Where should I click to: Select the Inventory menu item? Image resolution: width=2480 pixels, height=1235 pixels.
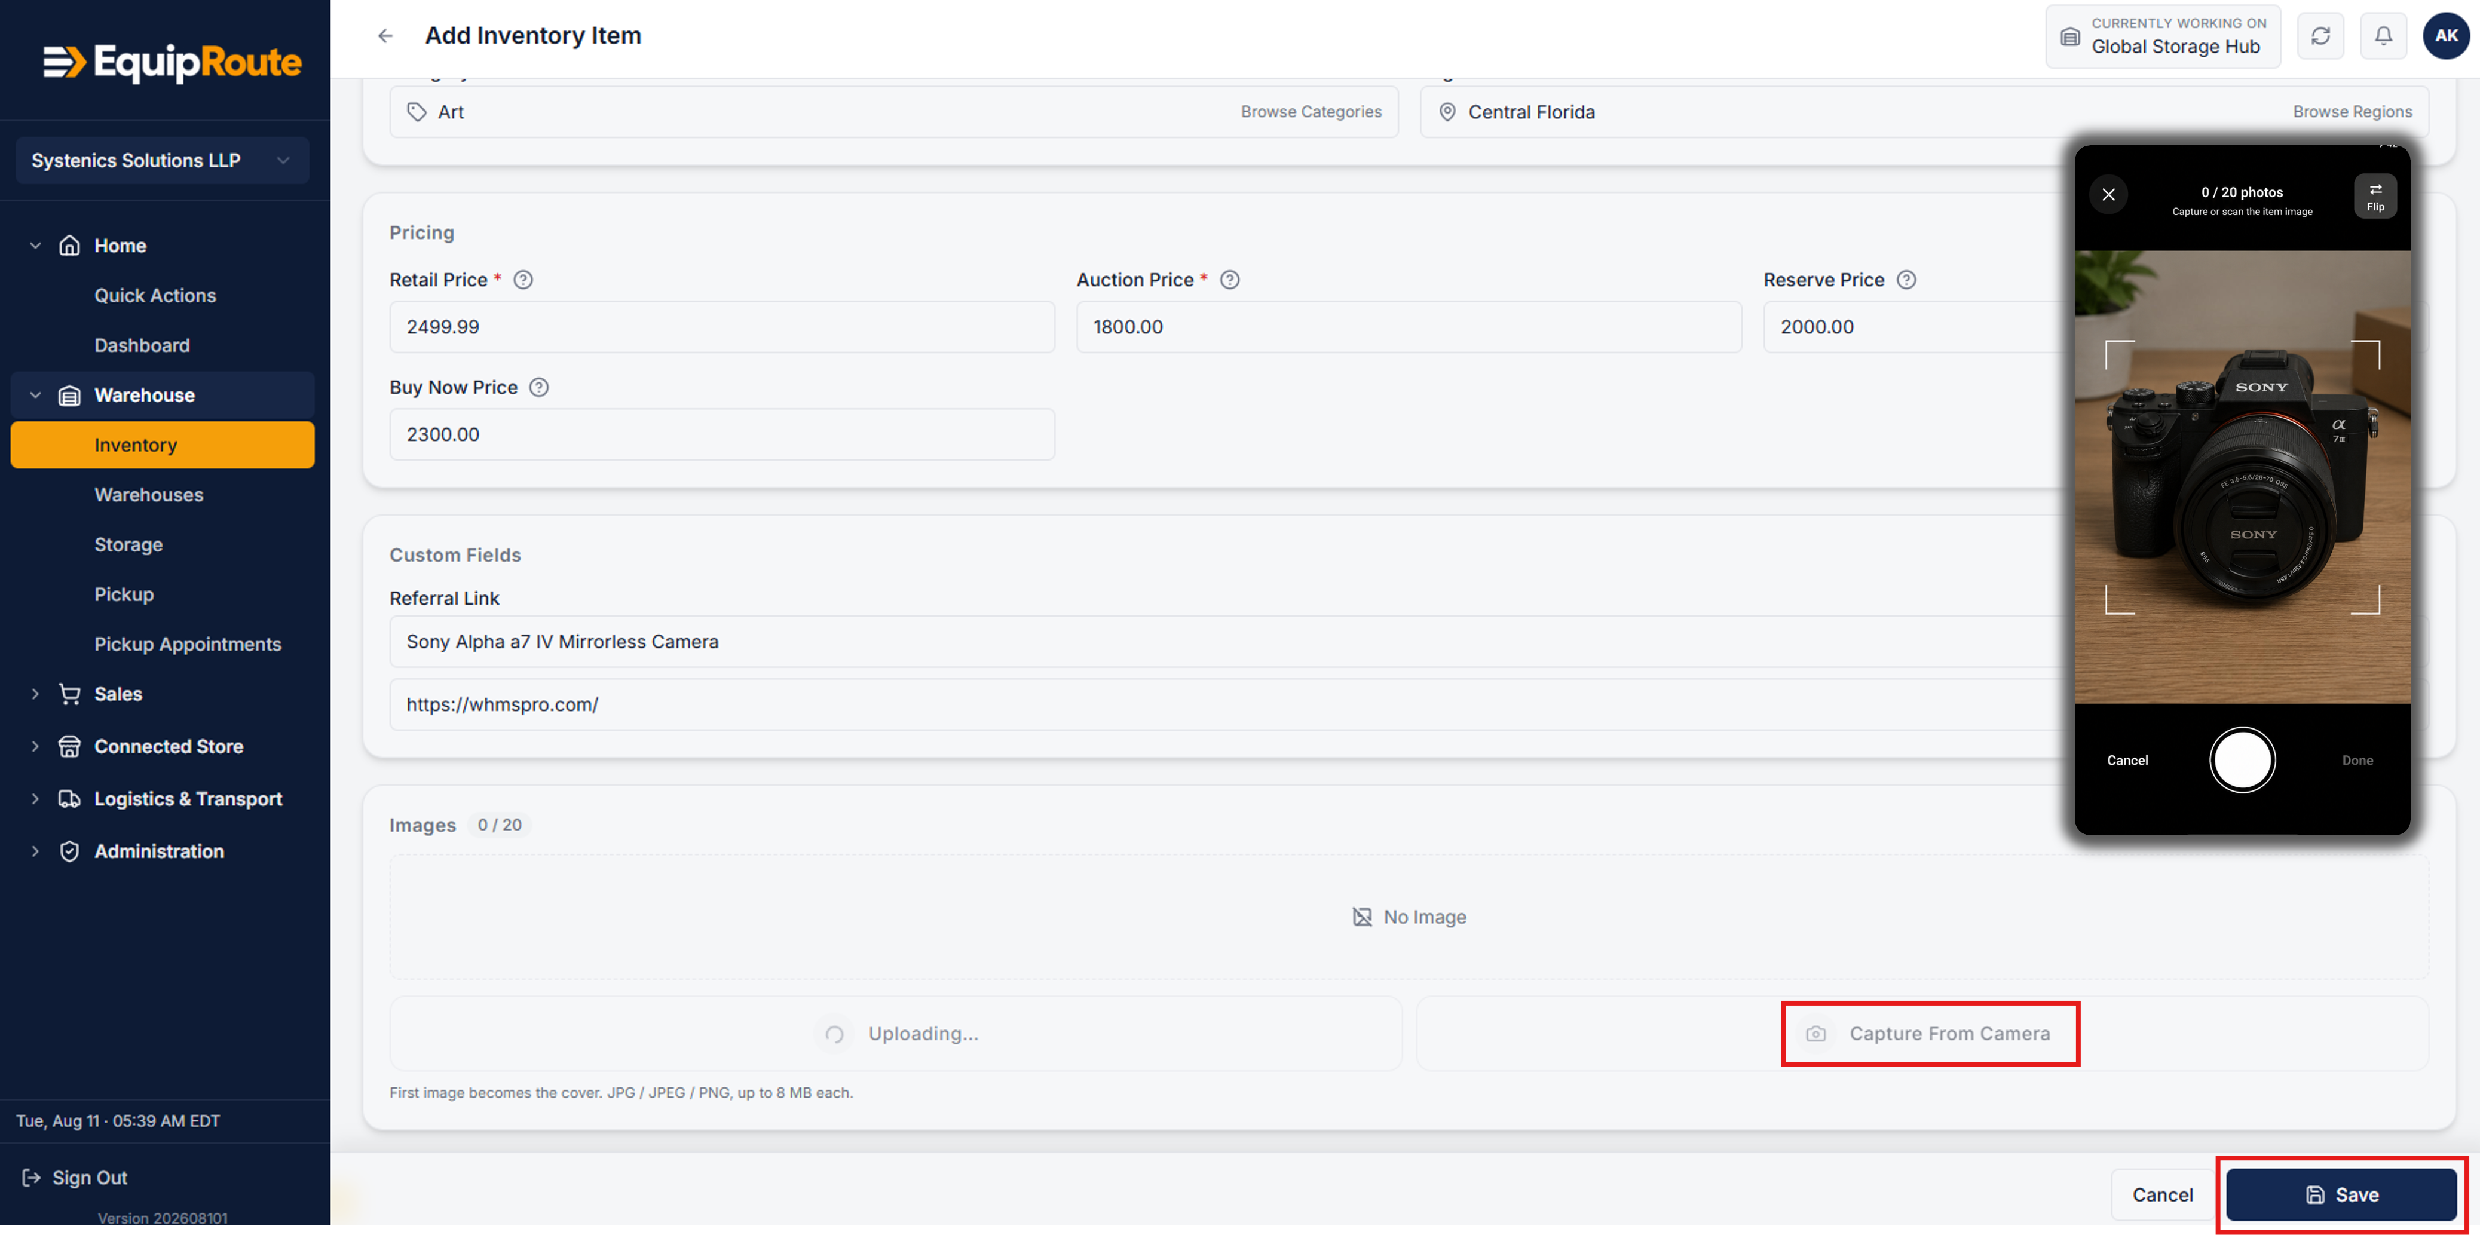[162, 445]
